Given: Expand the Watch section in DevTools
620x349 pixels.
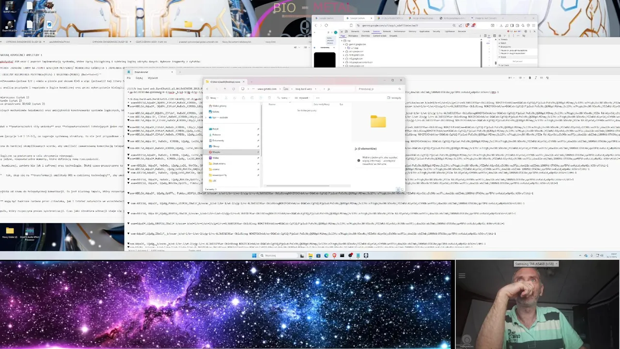Looking at the screenshot, I should pos(504,42).
